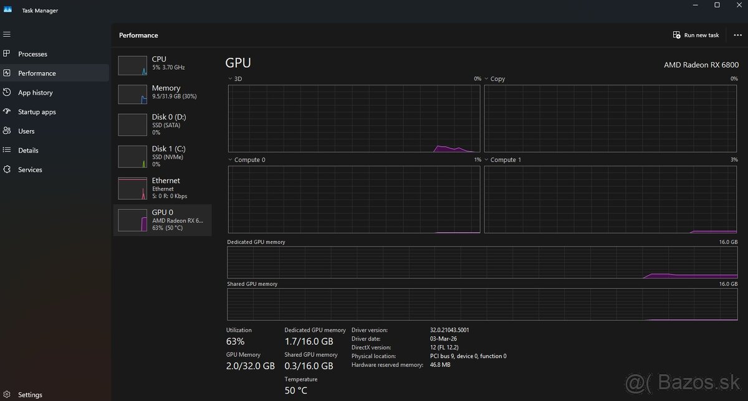Select Disk 0 (D:) item
This screenshot has height=401, width=748.
(163, 125)
